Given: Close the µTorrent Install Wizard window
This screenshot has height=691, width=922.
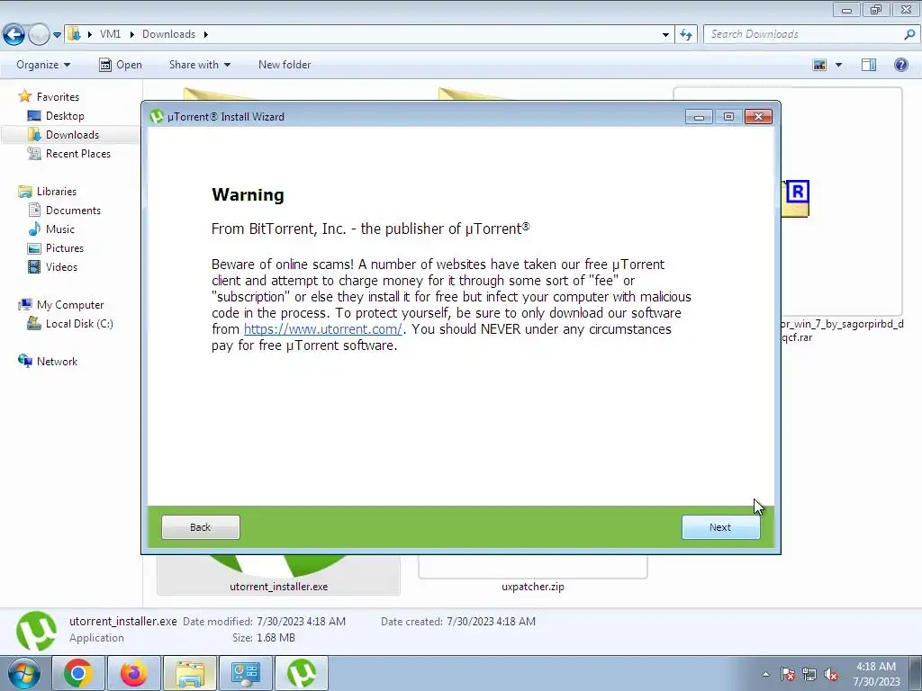Looking at the screenshot, I should [x=758, y=116].
